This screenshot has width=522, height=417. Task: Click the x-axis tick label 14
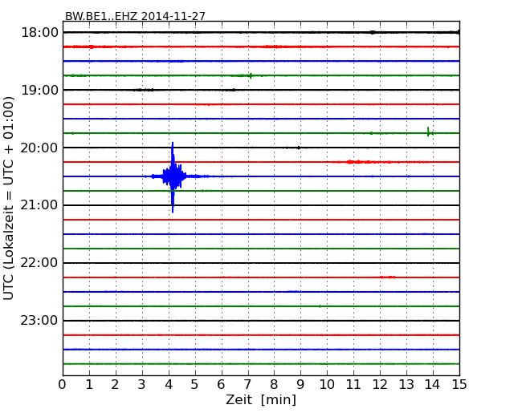(433, 385)
